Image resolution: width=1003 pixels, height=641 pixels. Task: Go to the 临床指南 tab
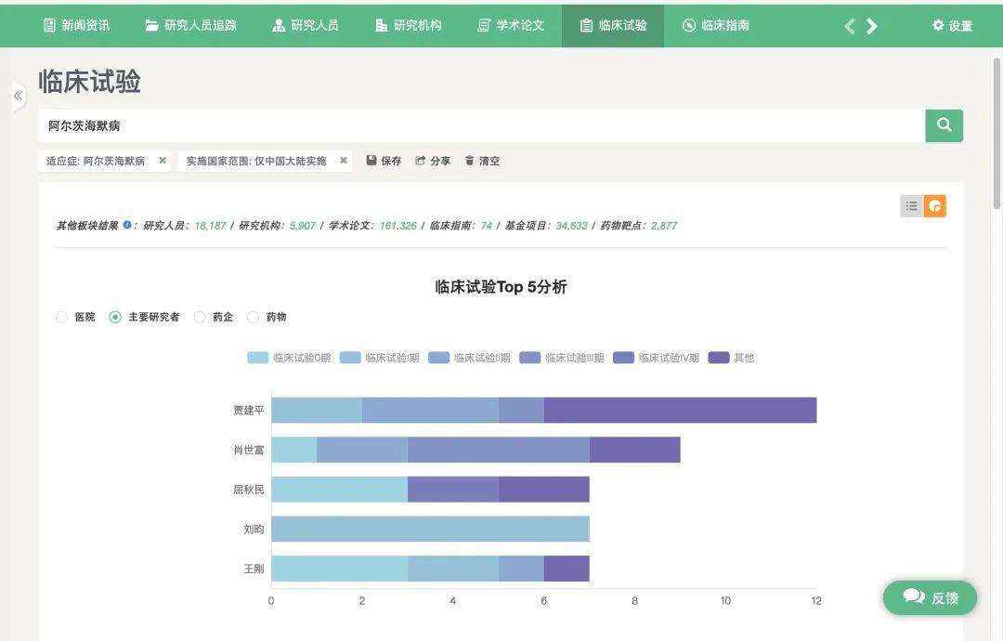[715, 25]
